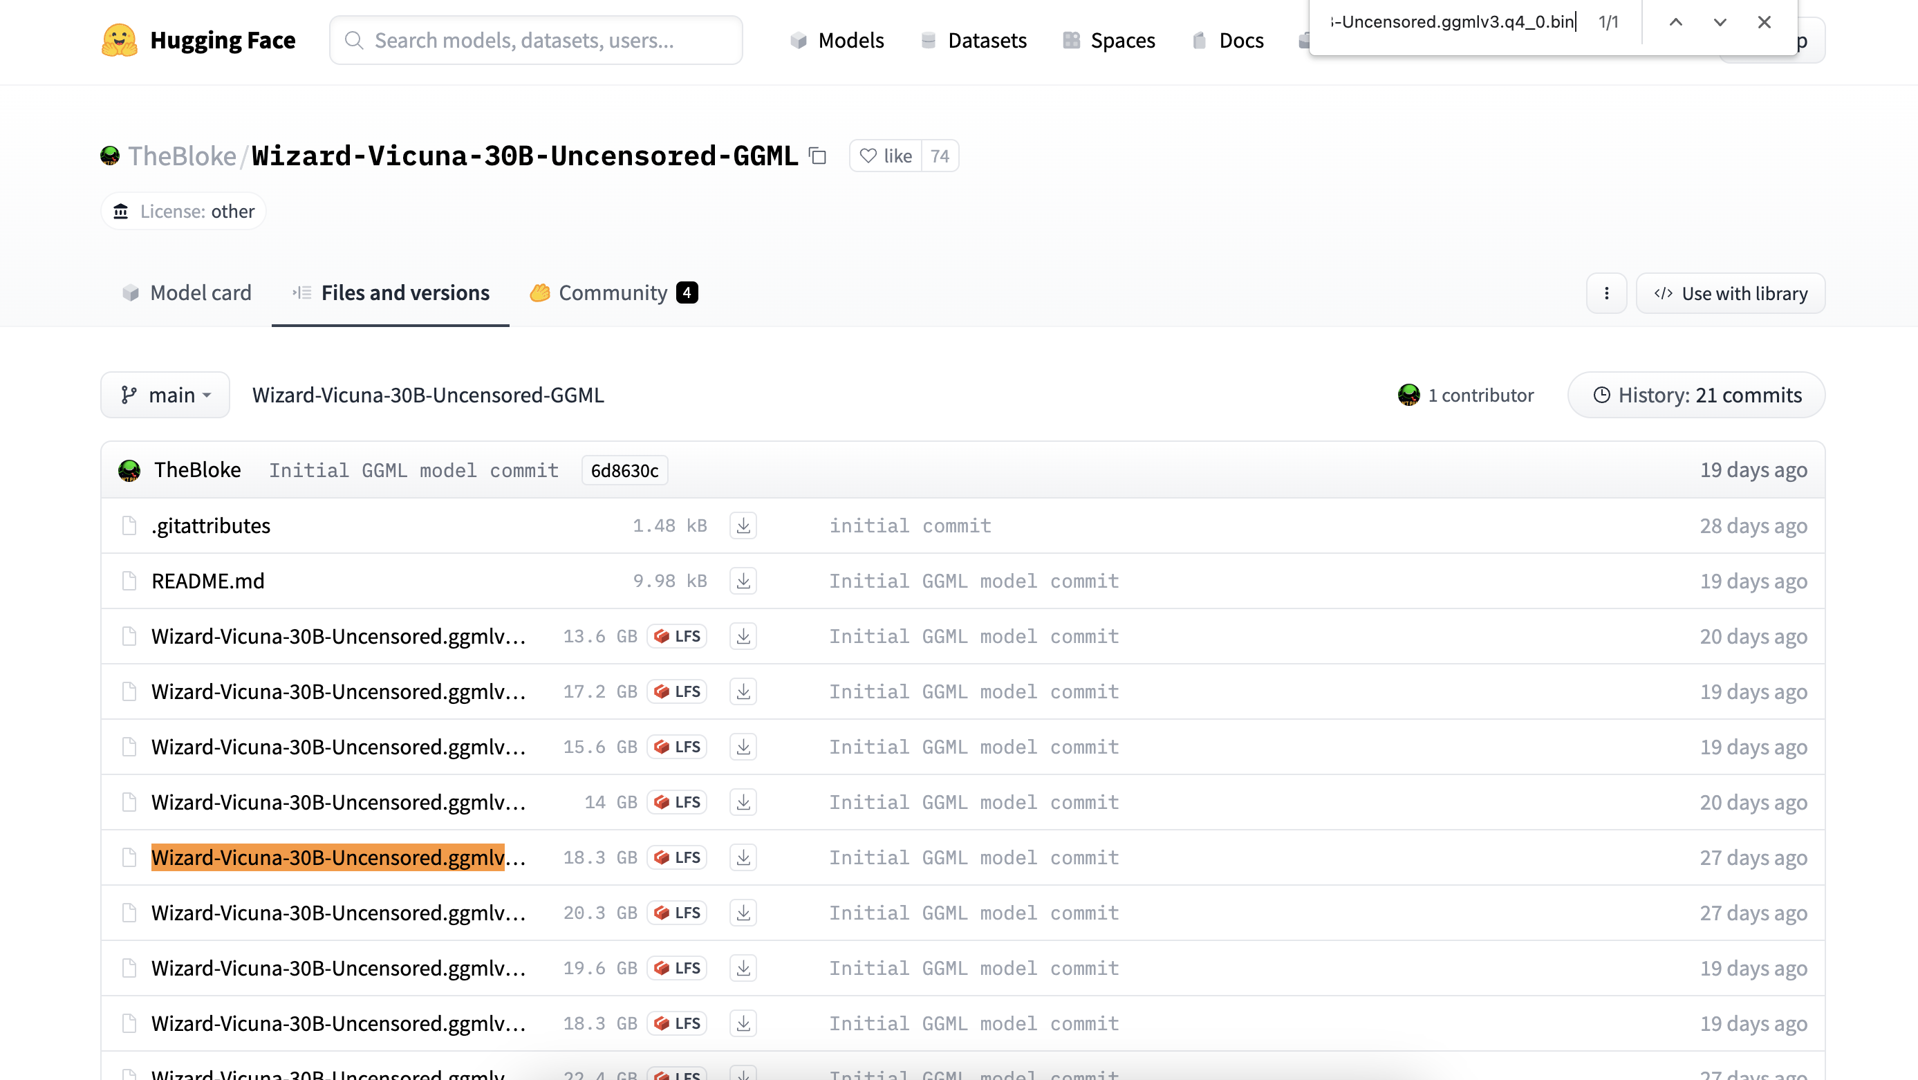
Task: Click the LFS badge on 17.2 GB row
Action: click(x=677, y=691)
